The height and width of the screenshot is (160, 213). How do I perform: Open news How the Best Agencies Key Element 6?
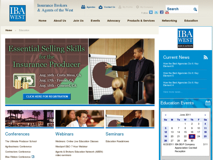click(181, 65)
